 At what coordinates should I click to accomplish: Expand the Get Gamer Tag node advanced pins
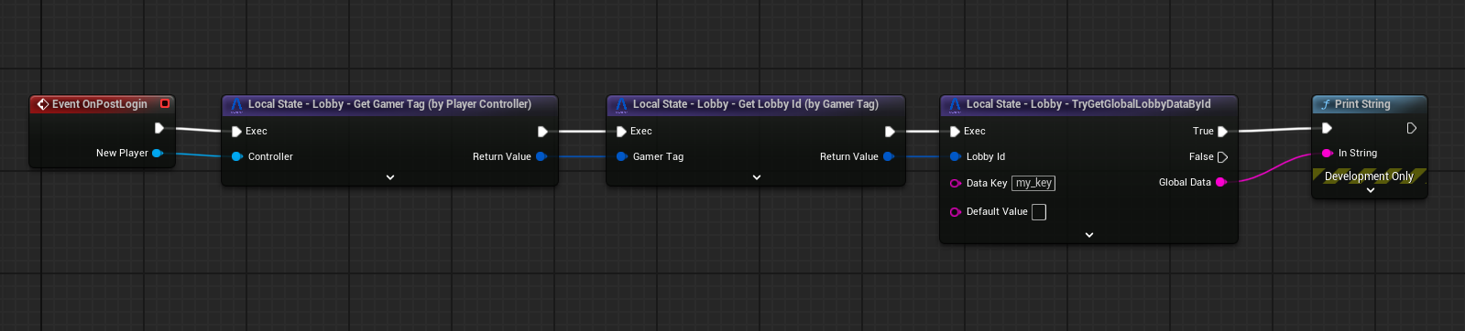(390, 177)
